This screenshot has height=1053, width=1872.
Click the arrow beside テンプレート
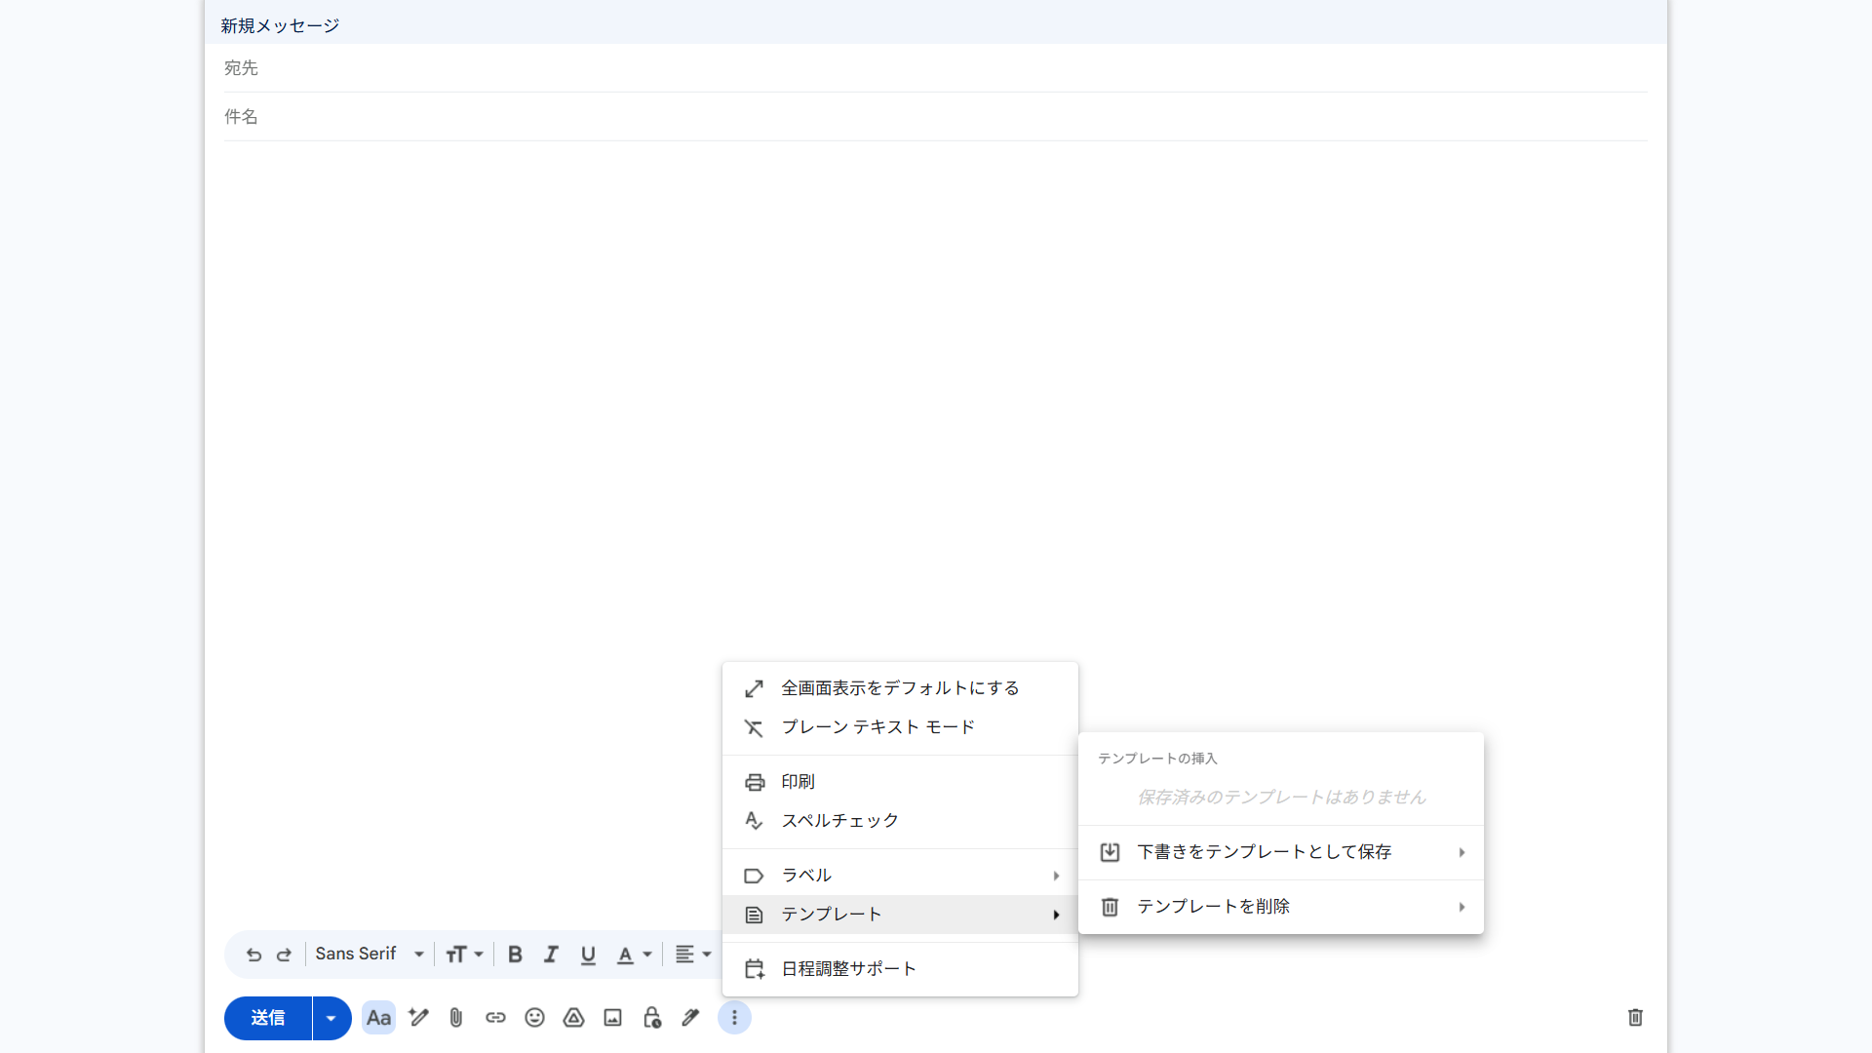pos(1056,915)
